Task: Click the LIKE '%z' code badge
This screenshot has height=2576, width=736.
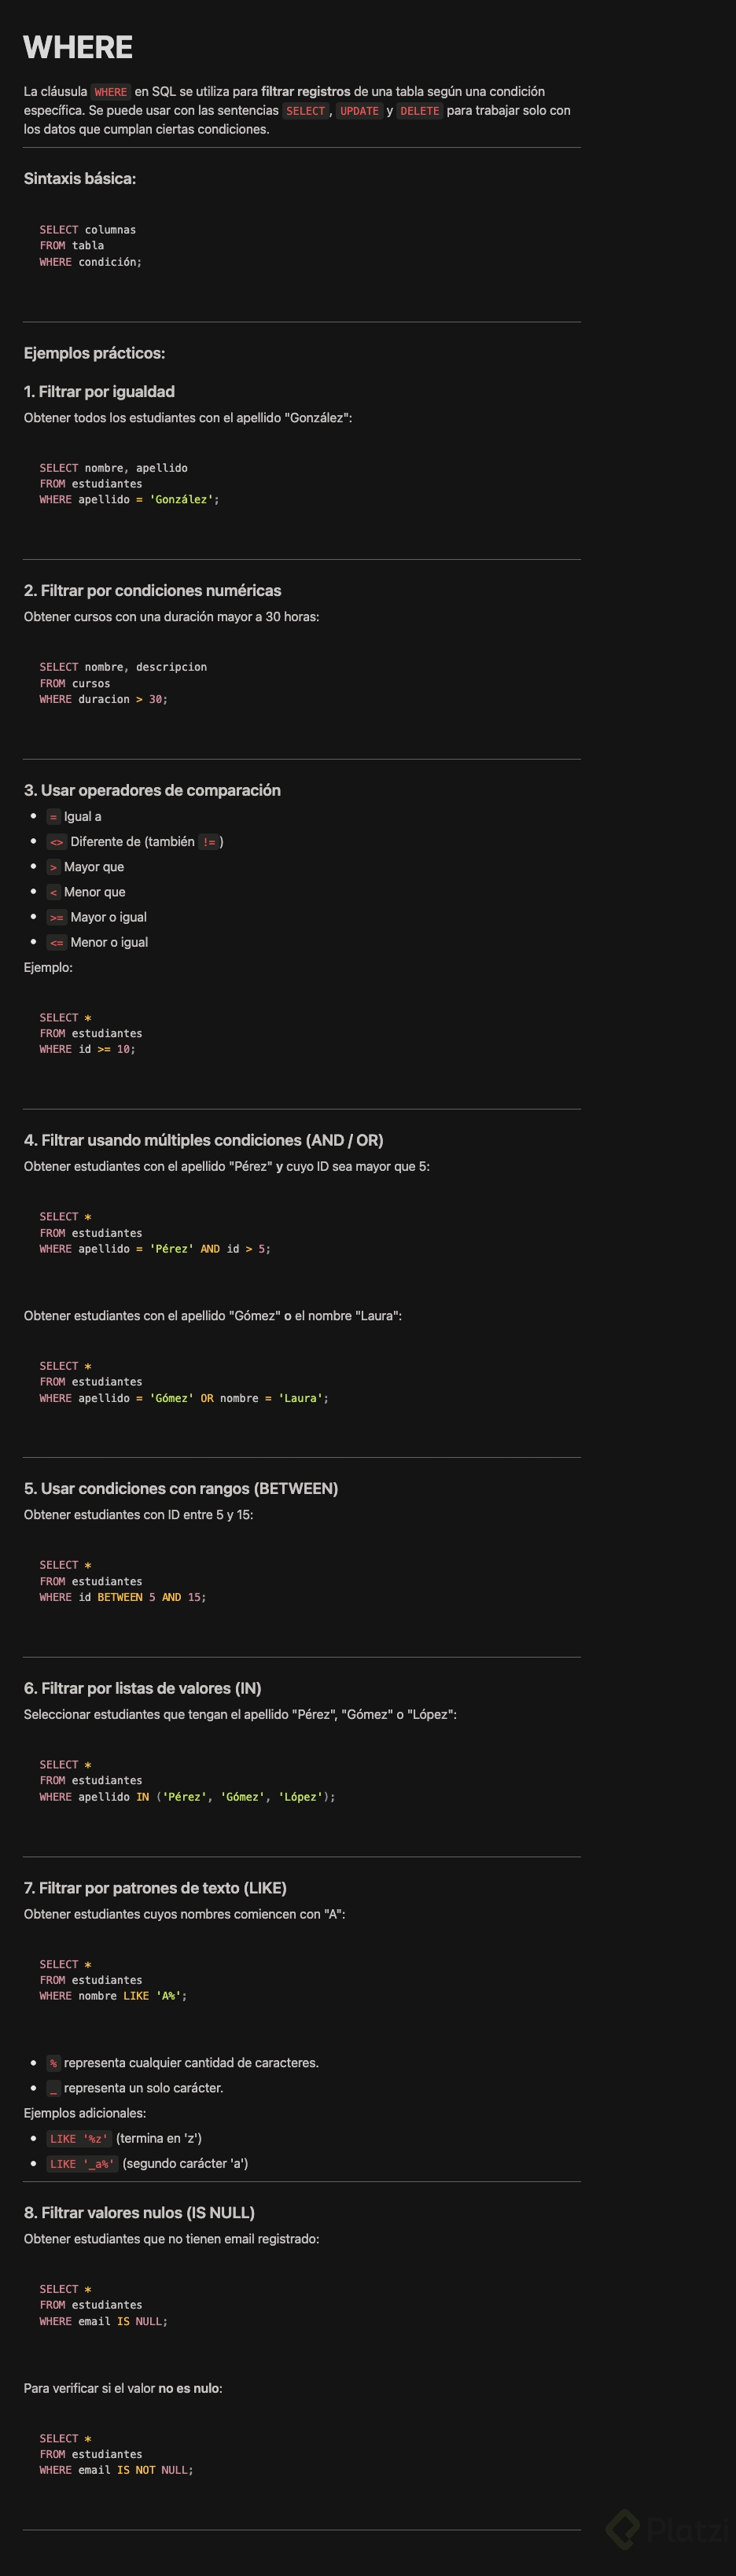Action: click(79, 2138)
